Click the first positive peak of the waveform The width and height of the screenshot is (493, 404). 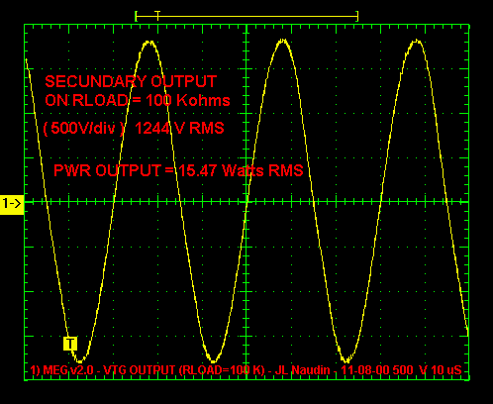click(x=149, y=43)
